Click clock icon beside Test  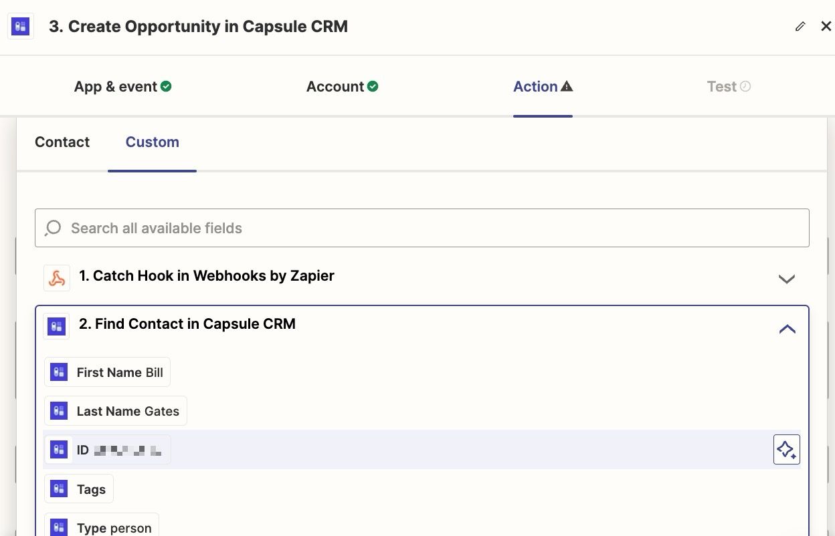click(745, 86)
